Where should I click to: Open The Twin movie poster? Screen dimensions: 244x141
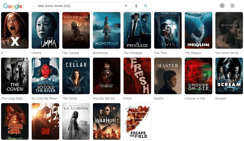coord(168,30)
